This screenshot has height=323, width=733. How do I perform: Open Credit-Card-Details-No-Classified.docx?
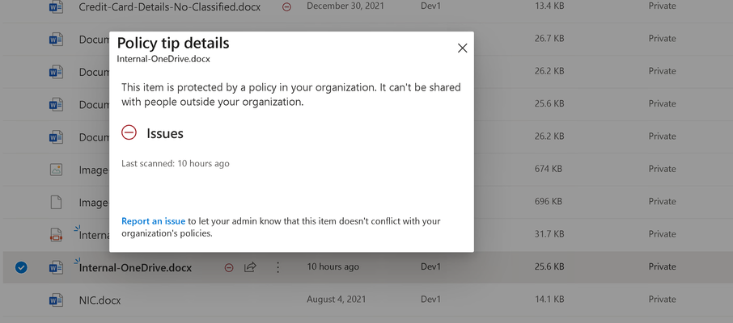coord(170,7)
